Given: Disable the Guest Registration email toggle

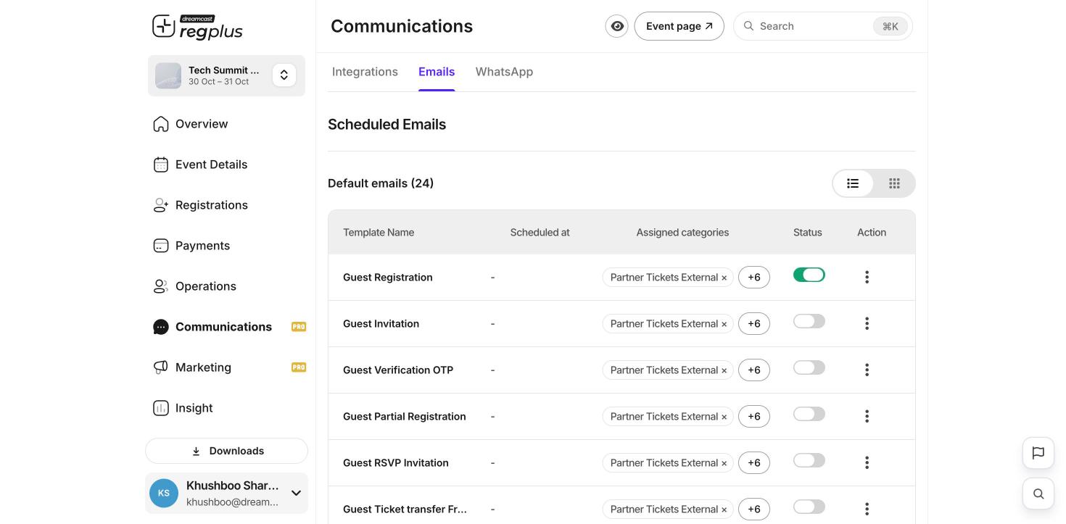Looking at the screenshot, I should tap(809, 275).
